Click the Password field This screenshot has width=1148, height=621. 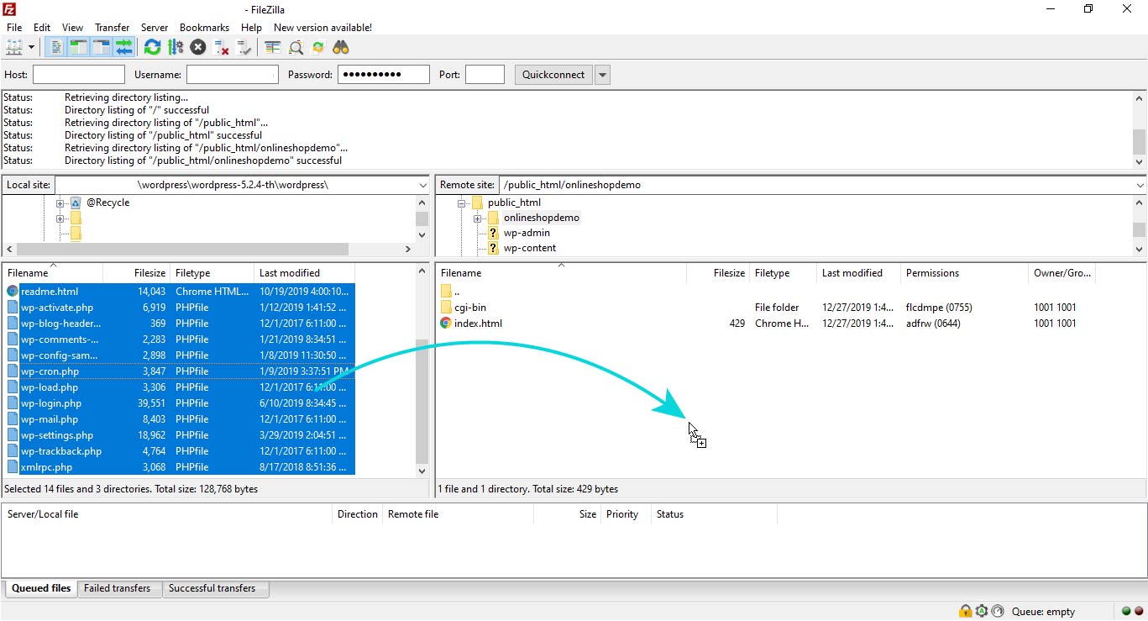pos(384,75)
